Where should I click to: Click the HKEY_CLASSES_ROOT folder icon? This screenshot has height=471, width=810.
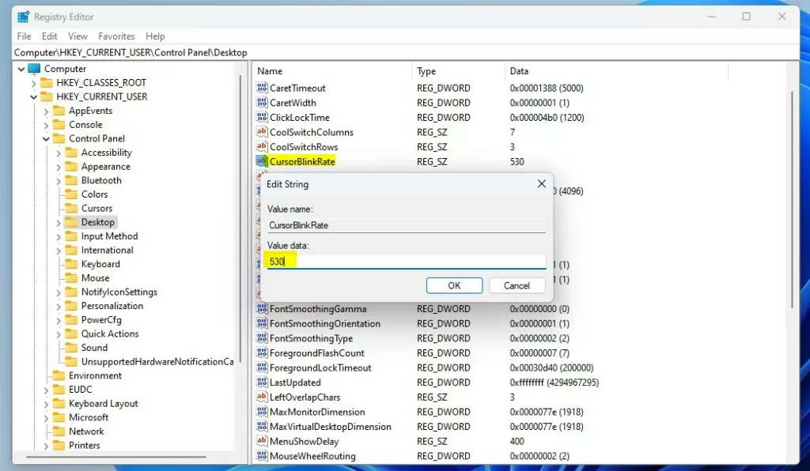click(47, 82)
